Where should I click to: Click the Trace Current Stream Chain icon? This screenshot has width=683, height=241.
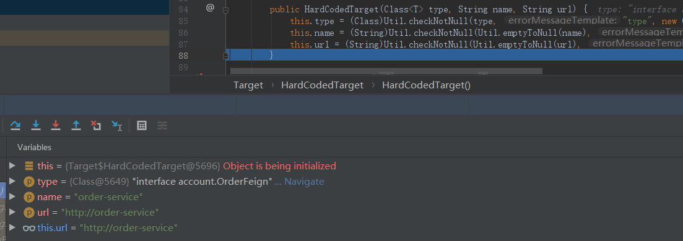[162, 125]
